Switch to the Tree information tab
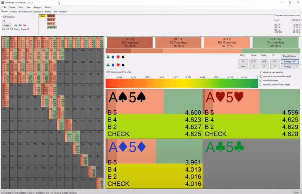 click(60, 11)
